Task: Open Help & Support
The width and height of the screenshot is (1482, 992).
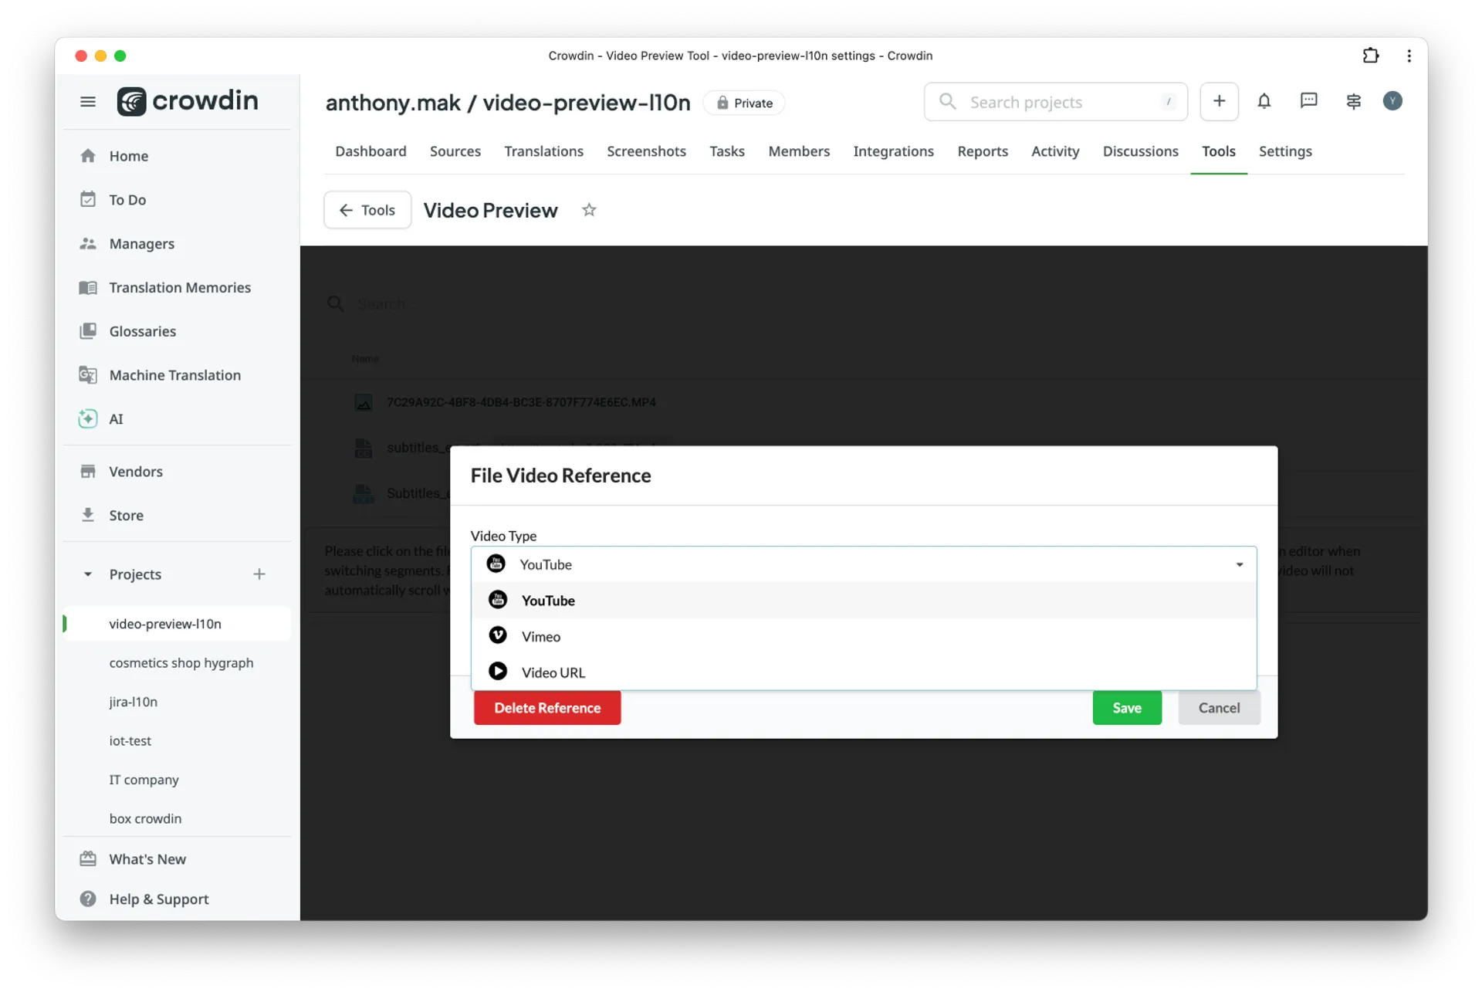Action: (x=158, y=899)
